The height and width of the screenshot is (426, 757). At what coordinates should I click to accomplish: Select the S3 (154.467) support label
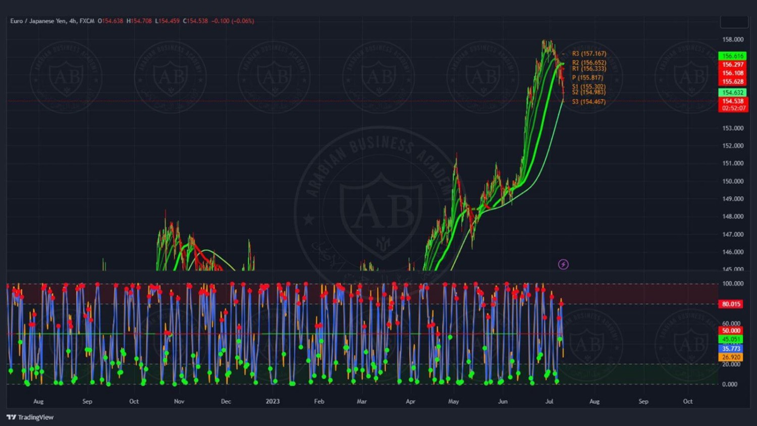pos(588,102)
